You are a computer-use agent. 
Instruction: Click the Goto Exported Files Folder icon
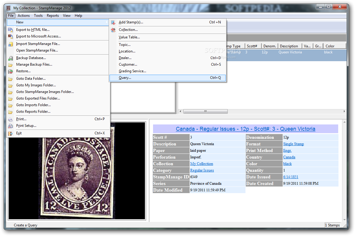(x=11, y=98)
